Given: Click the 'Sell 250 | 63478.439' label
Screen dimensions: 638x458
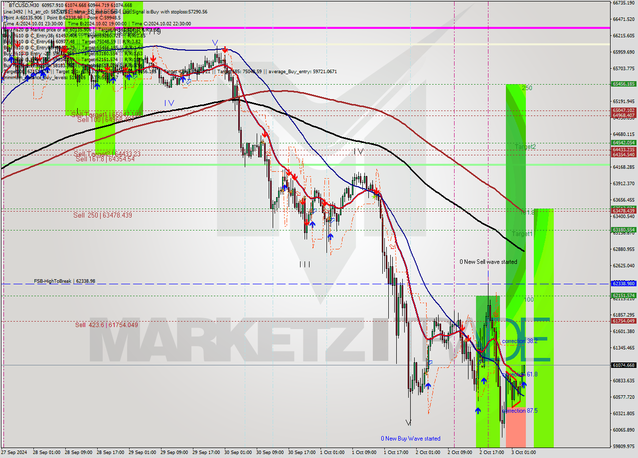Looking at the screenshot, I should [x=103, y=215].
